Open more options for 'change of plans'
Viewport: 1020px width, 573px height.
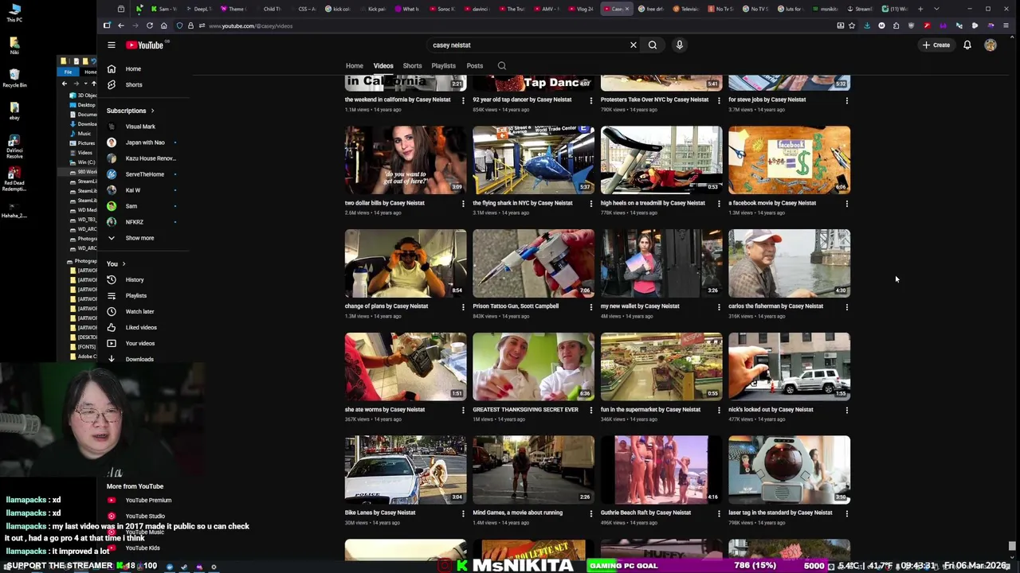463,307
